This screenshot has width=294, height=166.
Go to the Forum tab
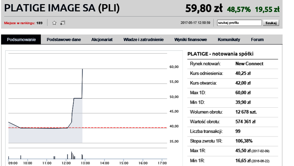point(257,40)
